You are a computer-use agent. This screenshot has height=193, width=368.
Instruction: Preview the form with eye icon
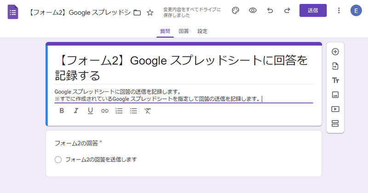click(x=253, y=11)
